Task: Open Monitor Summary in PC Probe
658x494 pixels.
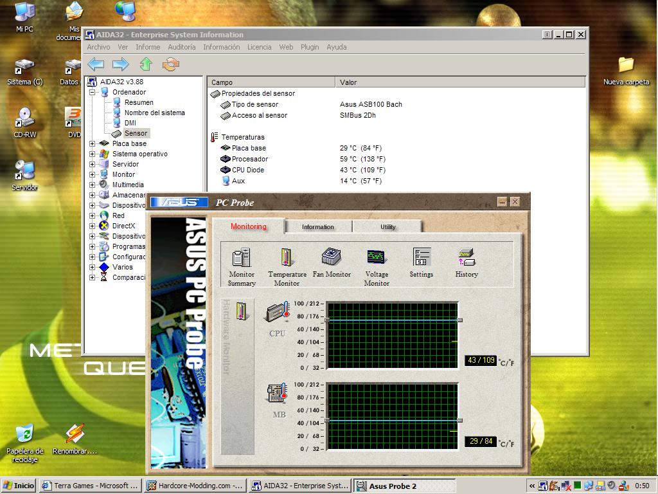Action: [x=242, y=266]
